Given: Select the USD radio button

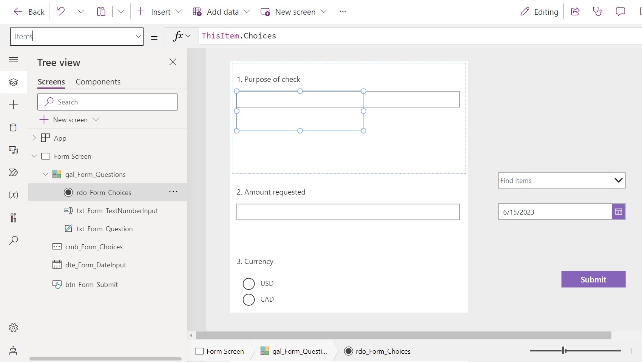Looking at the screenshot, I should [248, 284].
